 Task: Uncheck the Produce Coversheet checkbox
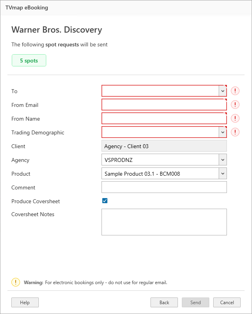tap(105, 201)
